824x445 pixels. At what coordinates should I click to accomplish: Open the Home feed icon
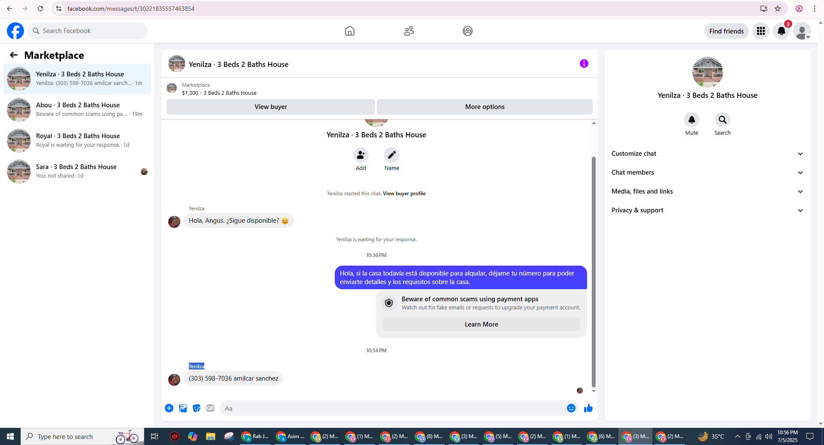point(350,31)
